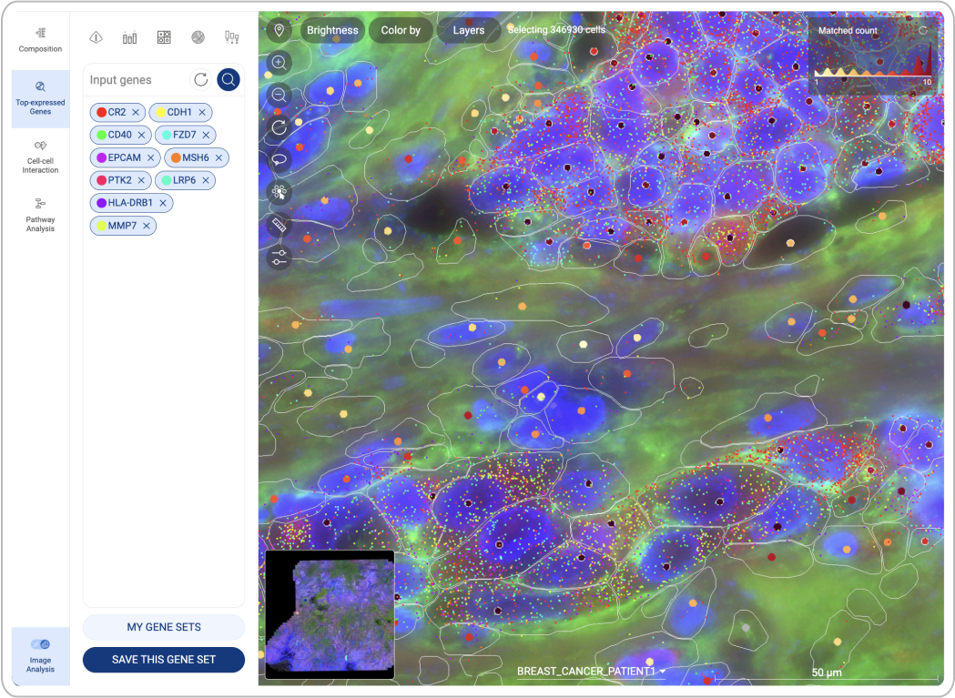Click SAVE THIS GENE SET button
955x698 pixels.
pos(164,660)
